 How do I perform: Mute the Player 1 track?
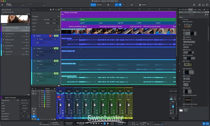[x=50, y=48]
